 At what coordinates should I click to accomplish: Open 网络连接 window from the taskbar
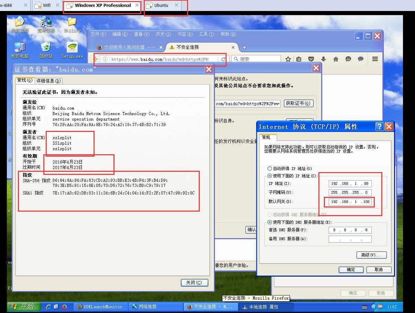point(156,307)
